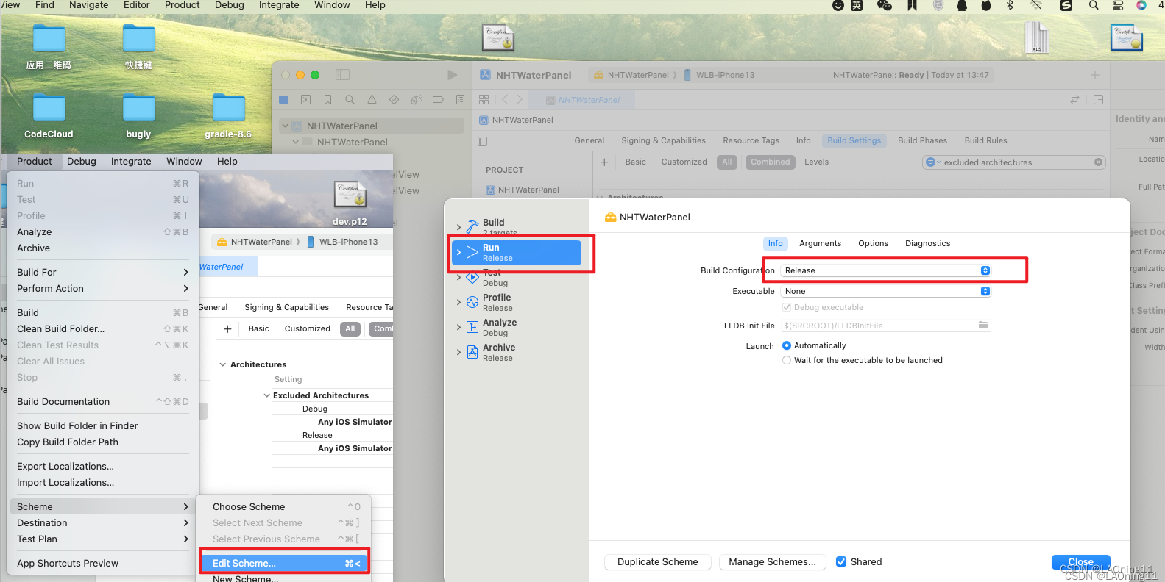
Task: Click the LLDB Init File folder browse icon
Action: click(x=983, y=325)
